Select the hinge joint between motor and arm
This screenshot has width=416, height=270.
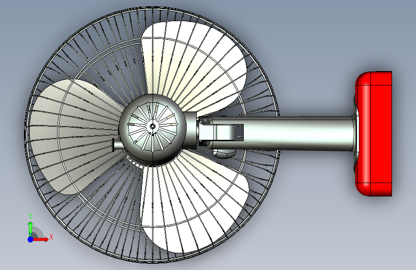click(x=220, y=132)
